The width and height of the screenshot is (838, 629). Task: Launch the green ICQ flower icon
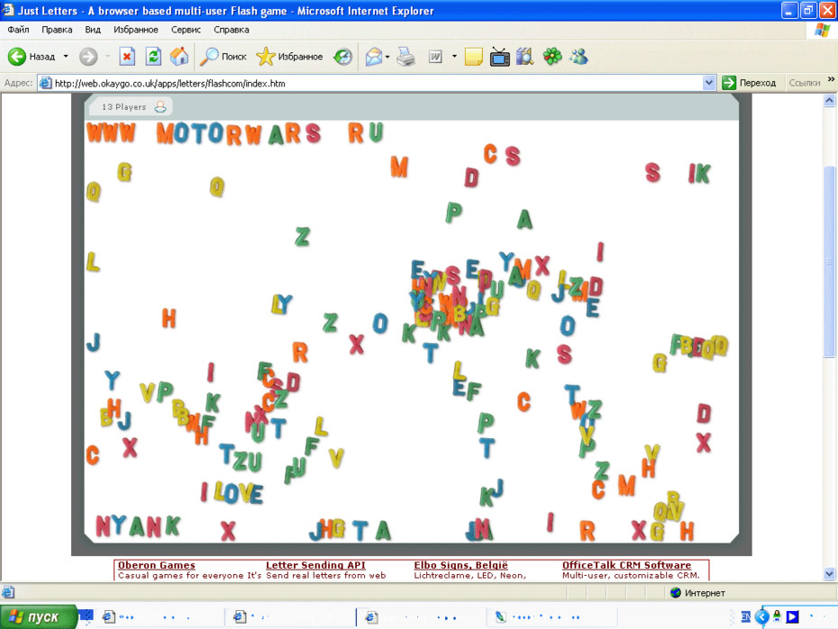point(552,56)
